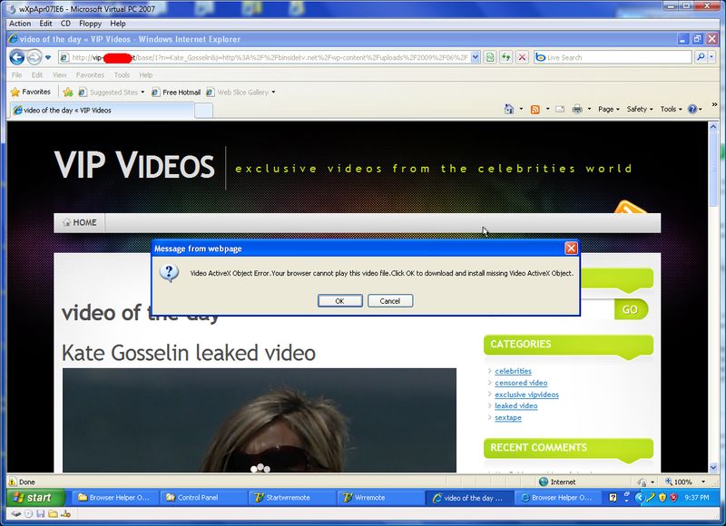Click the scroll down arrow of page scrollbar
The image size is (726, 526).
[x=713, y=467]
